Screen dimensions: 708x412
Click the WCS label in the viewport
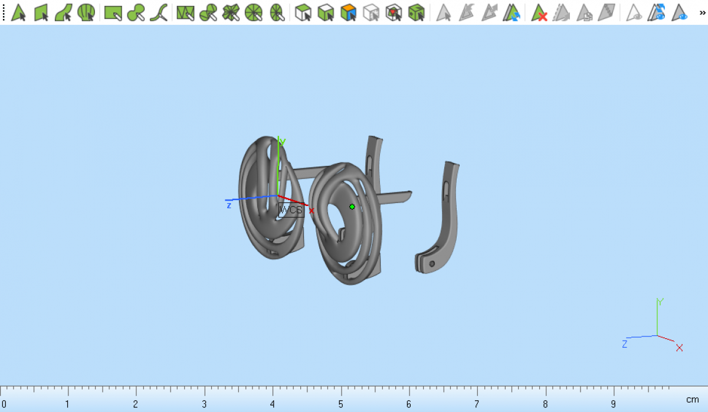click(291, 210)
